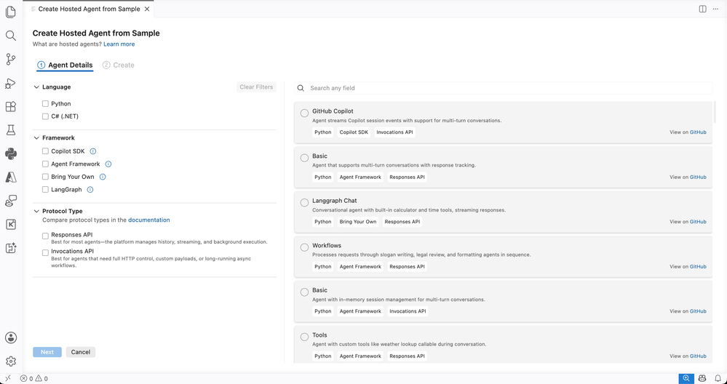Enable the C# (.NET) language filter
Viewport: 727px width, 384px height.
tap(45, 116)
